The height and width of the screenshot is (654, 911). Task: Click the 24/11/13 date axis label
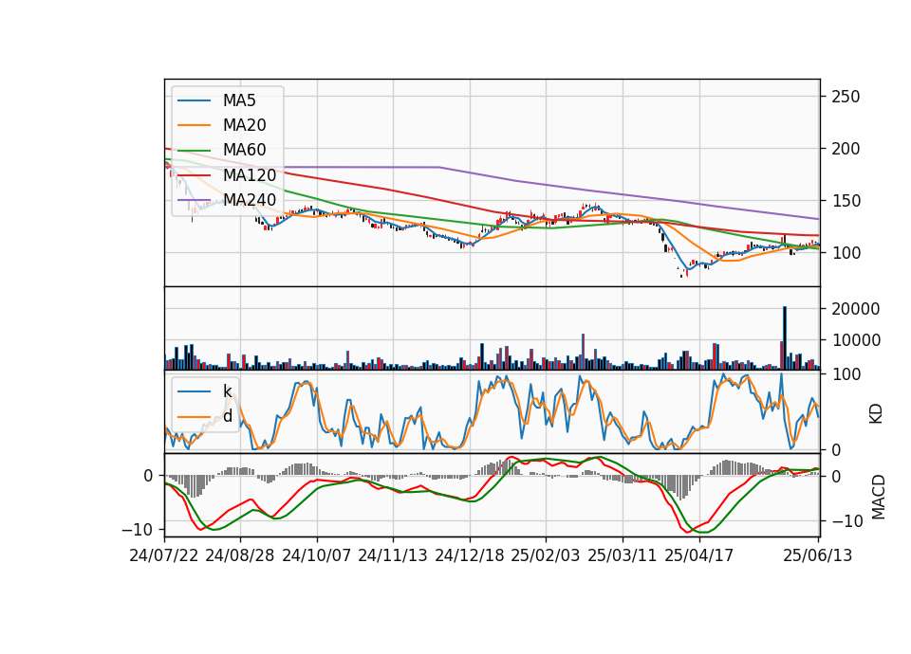[x=393, y=555]
